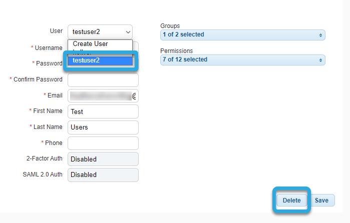Click the Confirm Password field
This screenshot has height=223, width=350.
point(103,80)
